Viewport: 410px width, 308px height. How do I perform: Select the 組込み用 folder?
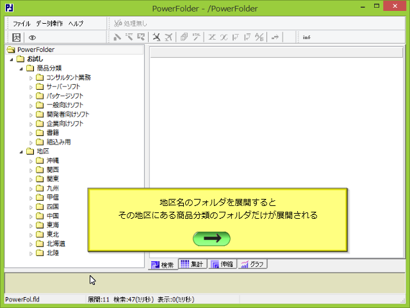58,142
